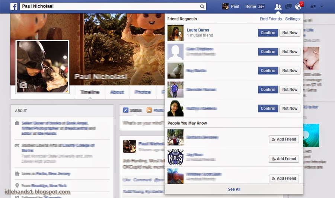Add friend next to Kings logo suggestion
The width and height of the screenshot is (335, 198).
coord(284,159)
